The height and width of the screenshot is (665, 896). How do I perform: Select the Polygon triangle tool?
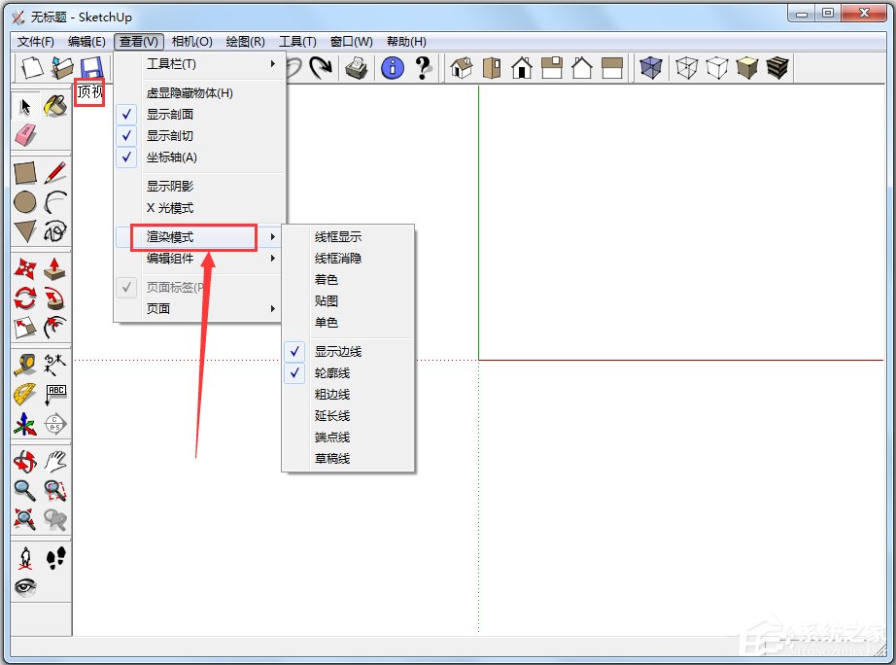pyautogui.click(x=25, y=231)
